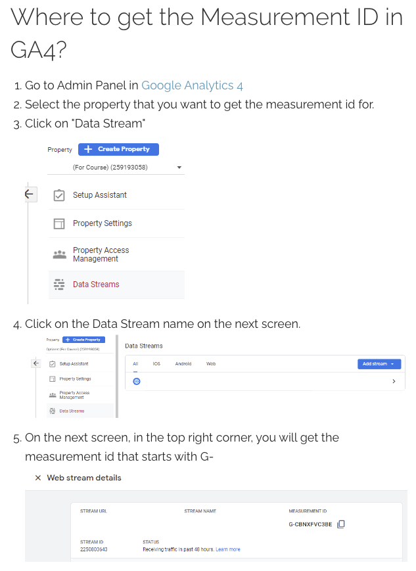The width and height of the screenshot is (416, 571).
Task: Switch to the Android streams tab
Action: [x=183, y=364]
